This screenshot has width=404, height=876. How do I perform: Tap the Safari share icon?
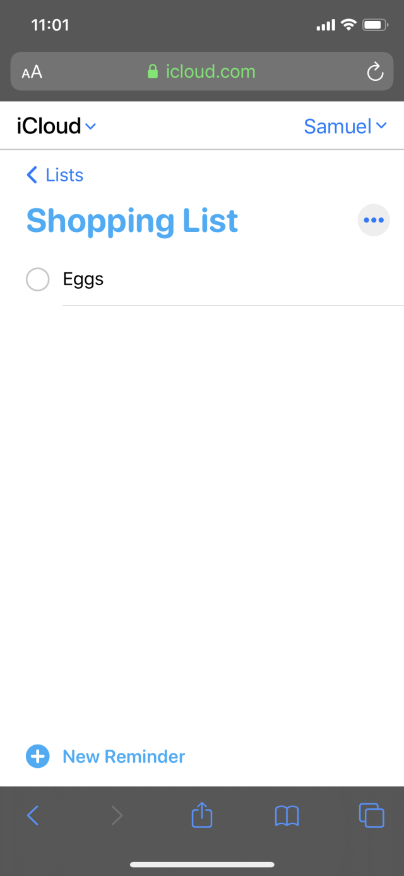click(202, 815)
